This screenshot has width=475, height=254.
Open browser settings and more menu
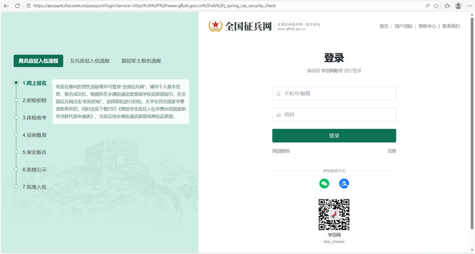[469, 5]
